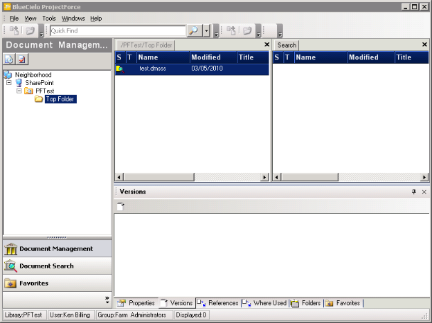Screen dimensions: 432x323
Task: Open the first toolbar's overflow options arrow
Action: [x=42, y=31]
